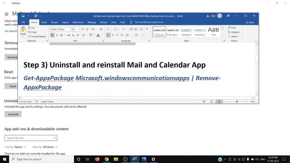Apply the Normal style
Viewport: 290px width, 163px height.
[x=159, y=32]
